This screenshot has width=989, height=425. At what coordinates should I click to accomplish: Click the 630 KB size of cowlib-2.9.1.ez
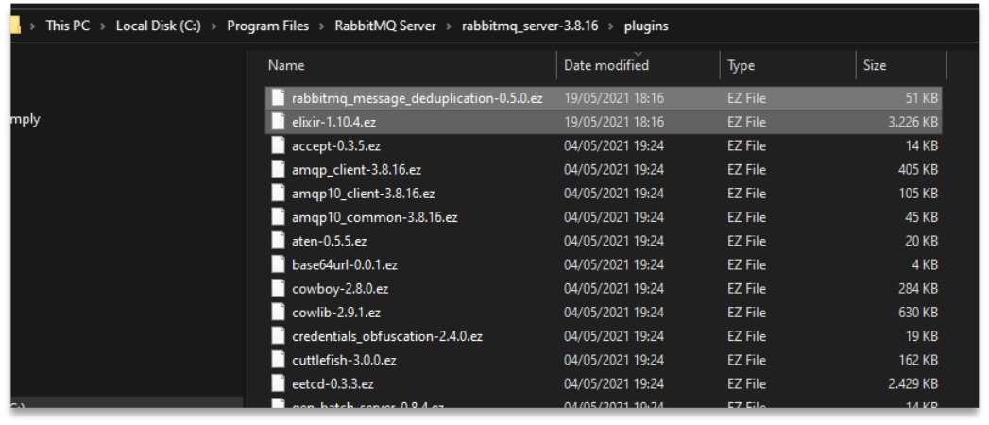coord(918,313)
